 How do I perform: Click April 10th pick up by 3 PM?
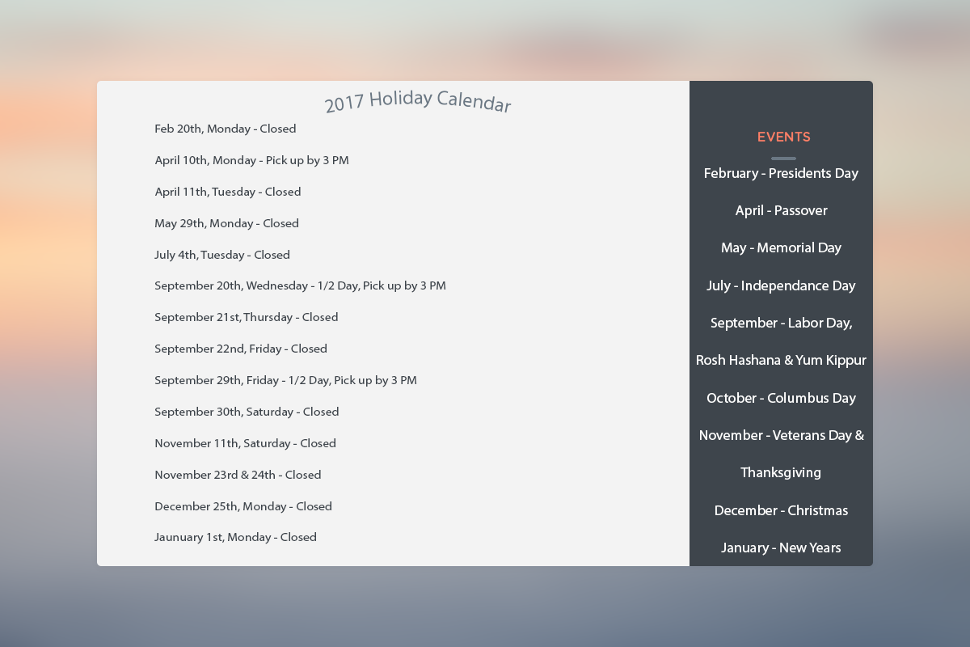251,160
